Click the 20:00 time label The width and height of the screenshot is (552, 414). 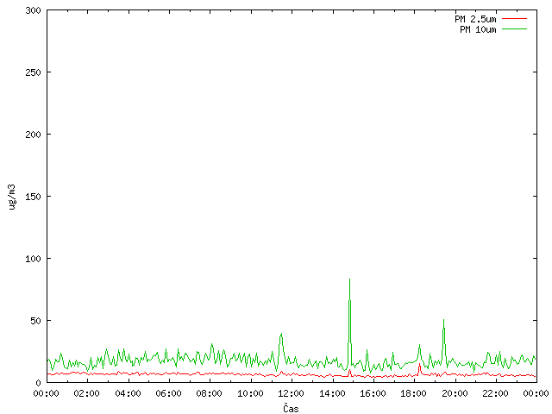[x=455, y=393]
